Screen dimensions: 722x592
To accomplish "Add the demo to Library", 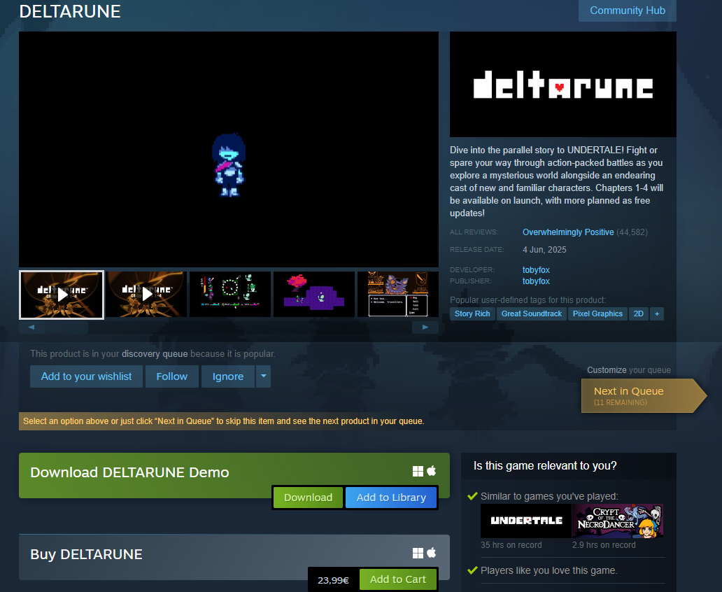I will pos(391,498).
